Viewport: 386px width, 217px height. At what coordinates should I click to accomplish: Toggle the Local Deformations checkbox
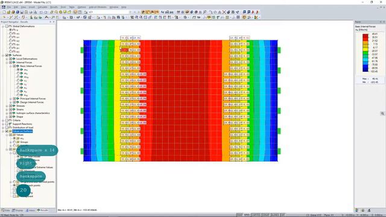[11, 59]
